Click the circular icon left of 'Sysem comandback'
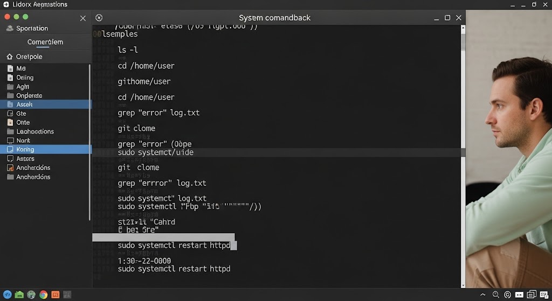Screen dimensions: 552x301 (99, 18)
